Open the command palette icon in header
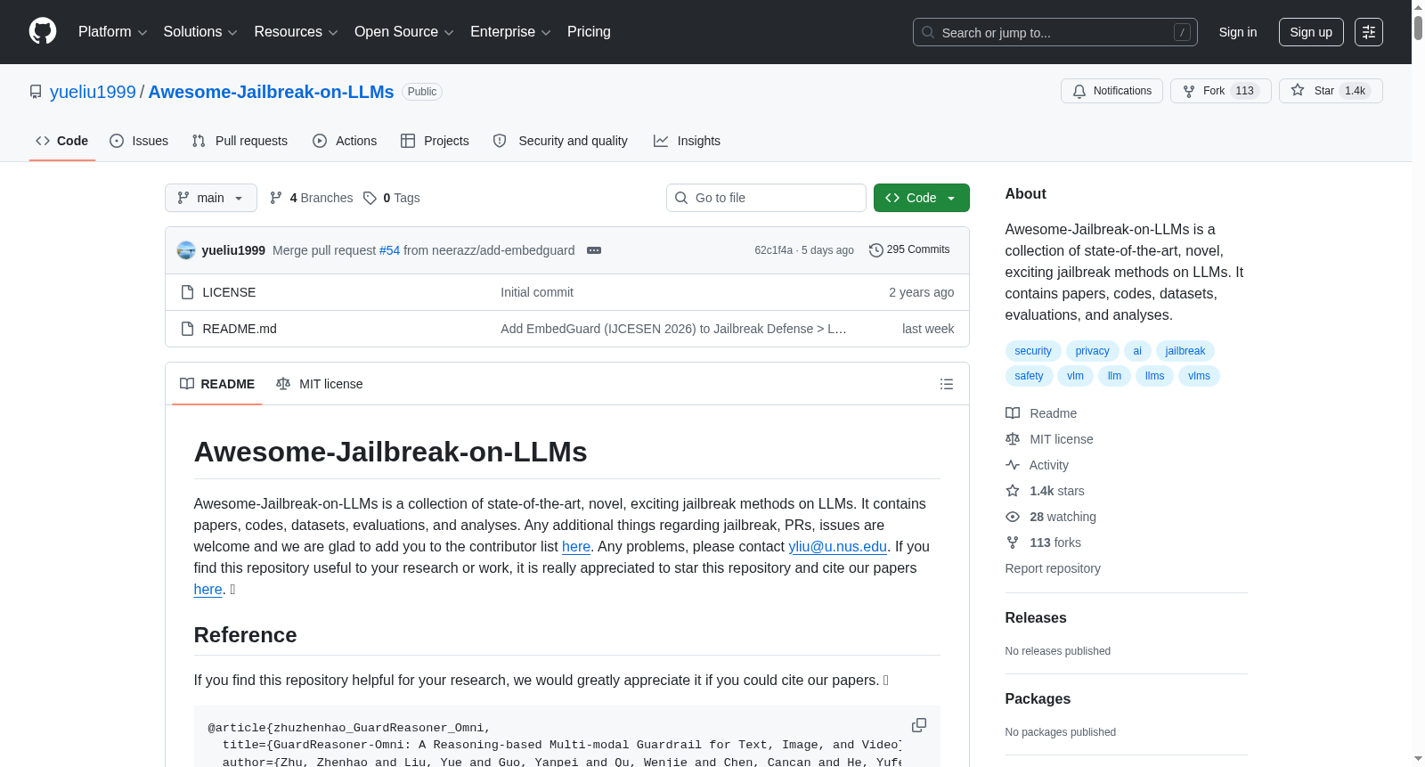This screenshot has height=767, width=1425. 1369,32
